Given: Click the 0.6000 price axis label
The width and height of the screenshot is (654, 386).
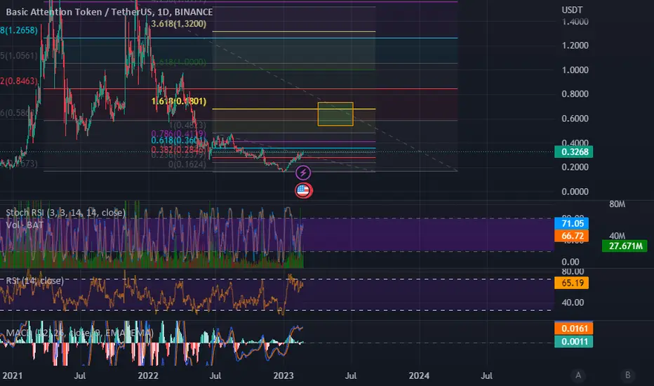Looking at the screenshot, I should click(575, 119).
